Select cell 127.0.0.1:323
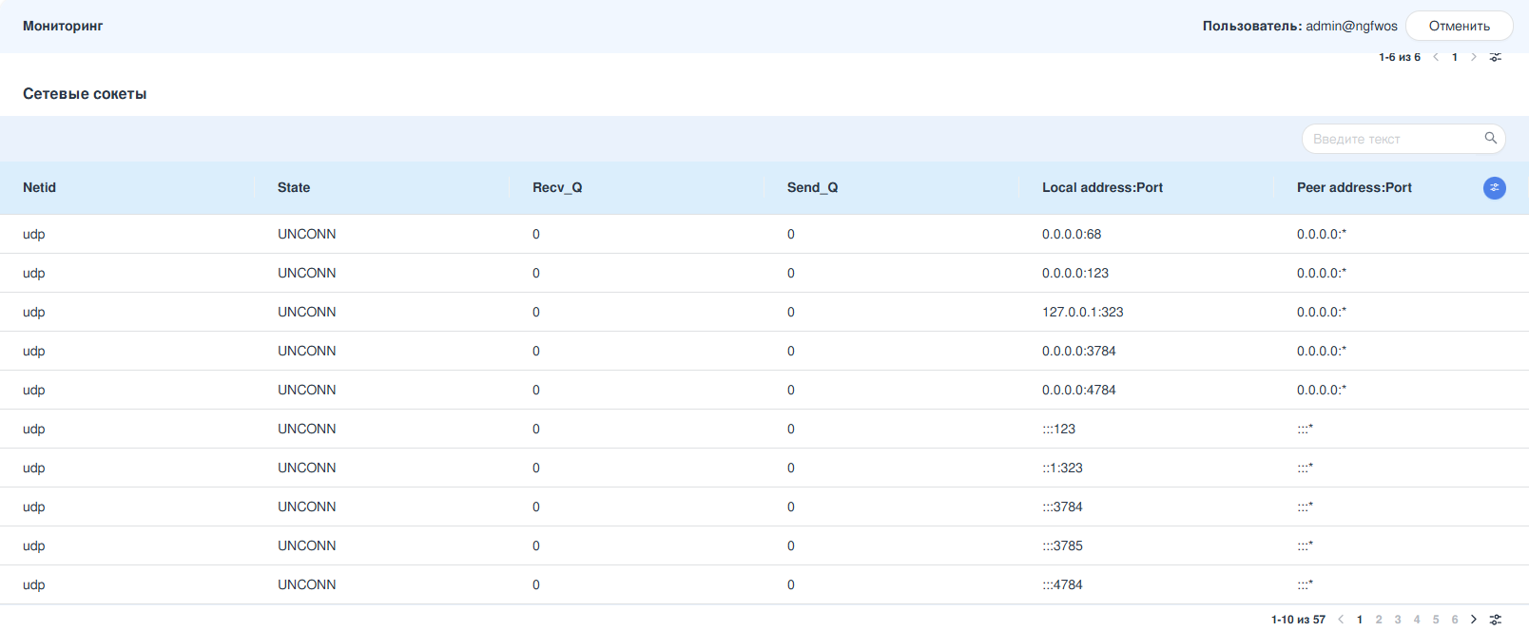This screenshot has width=1529, height=631. pos(1083,312)
